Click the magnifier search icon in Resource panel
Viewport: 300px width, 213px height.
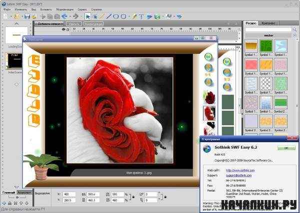click(294, 29)
